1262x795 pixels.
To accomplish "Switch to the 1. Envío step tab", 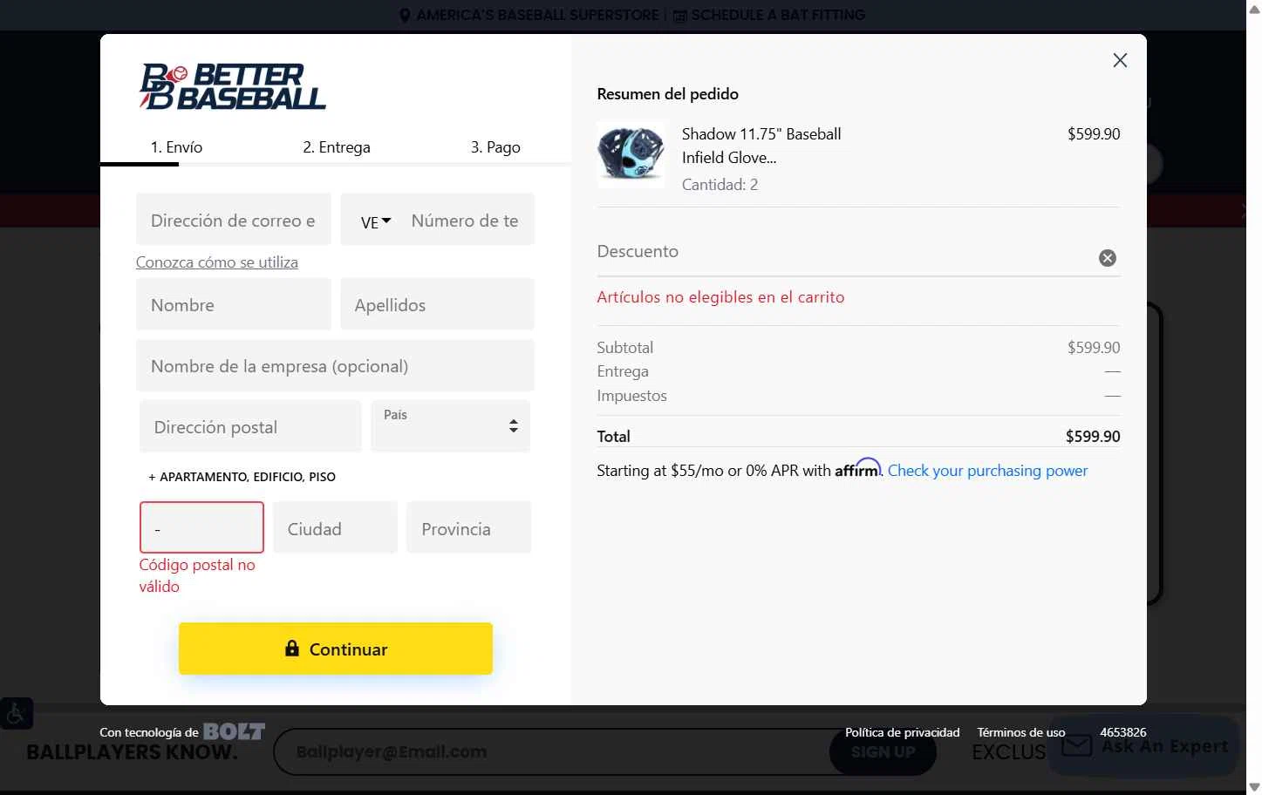I will click(x=176, y=147).
